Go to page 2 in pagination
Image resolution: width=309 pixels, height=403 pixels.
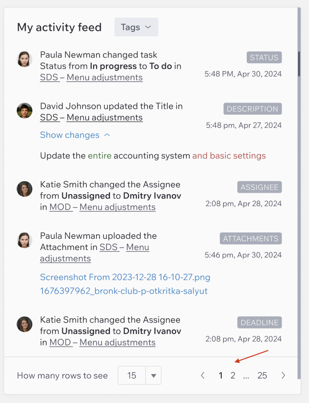click(233, 376)
